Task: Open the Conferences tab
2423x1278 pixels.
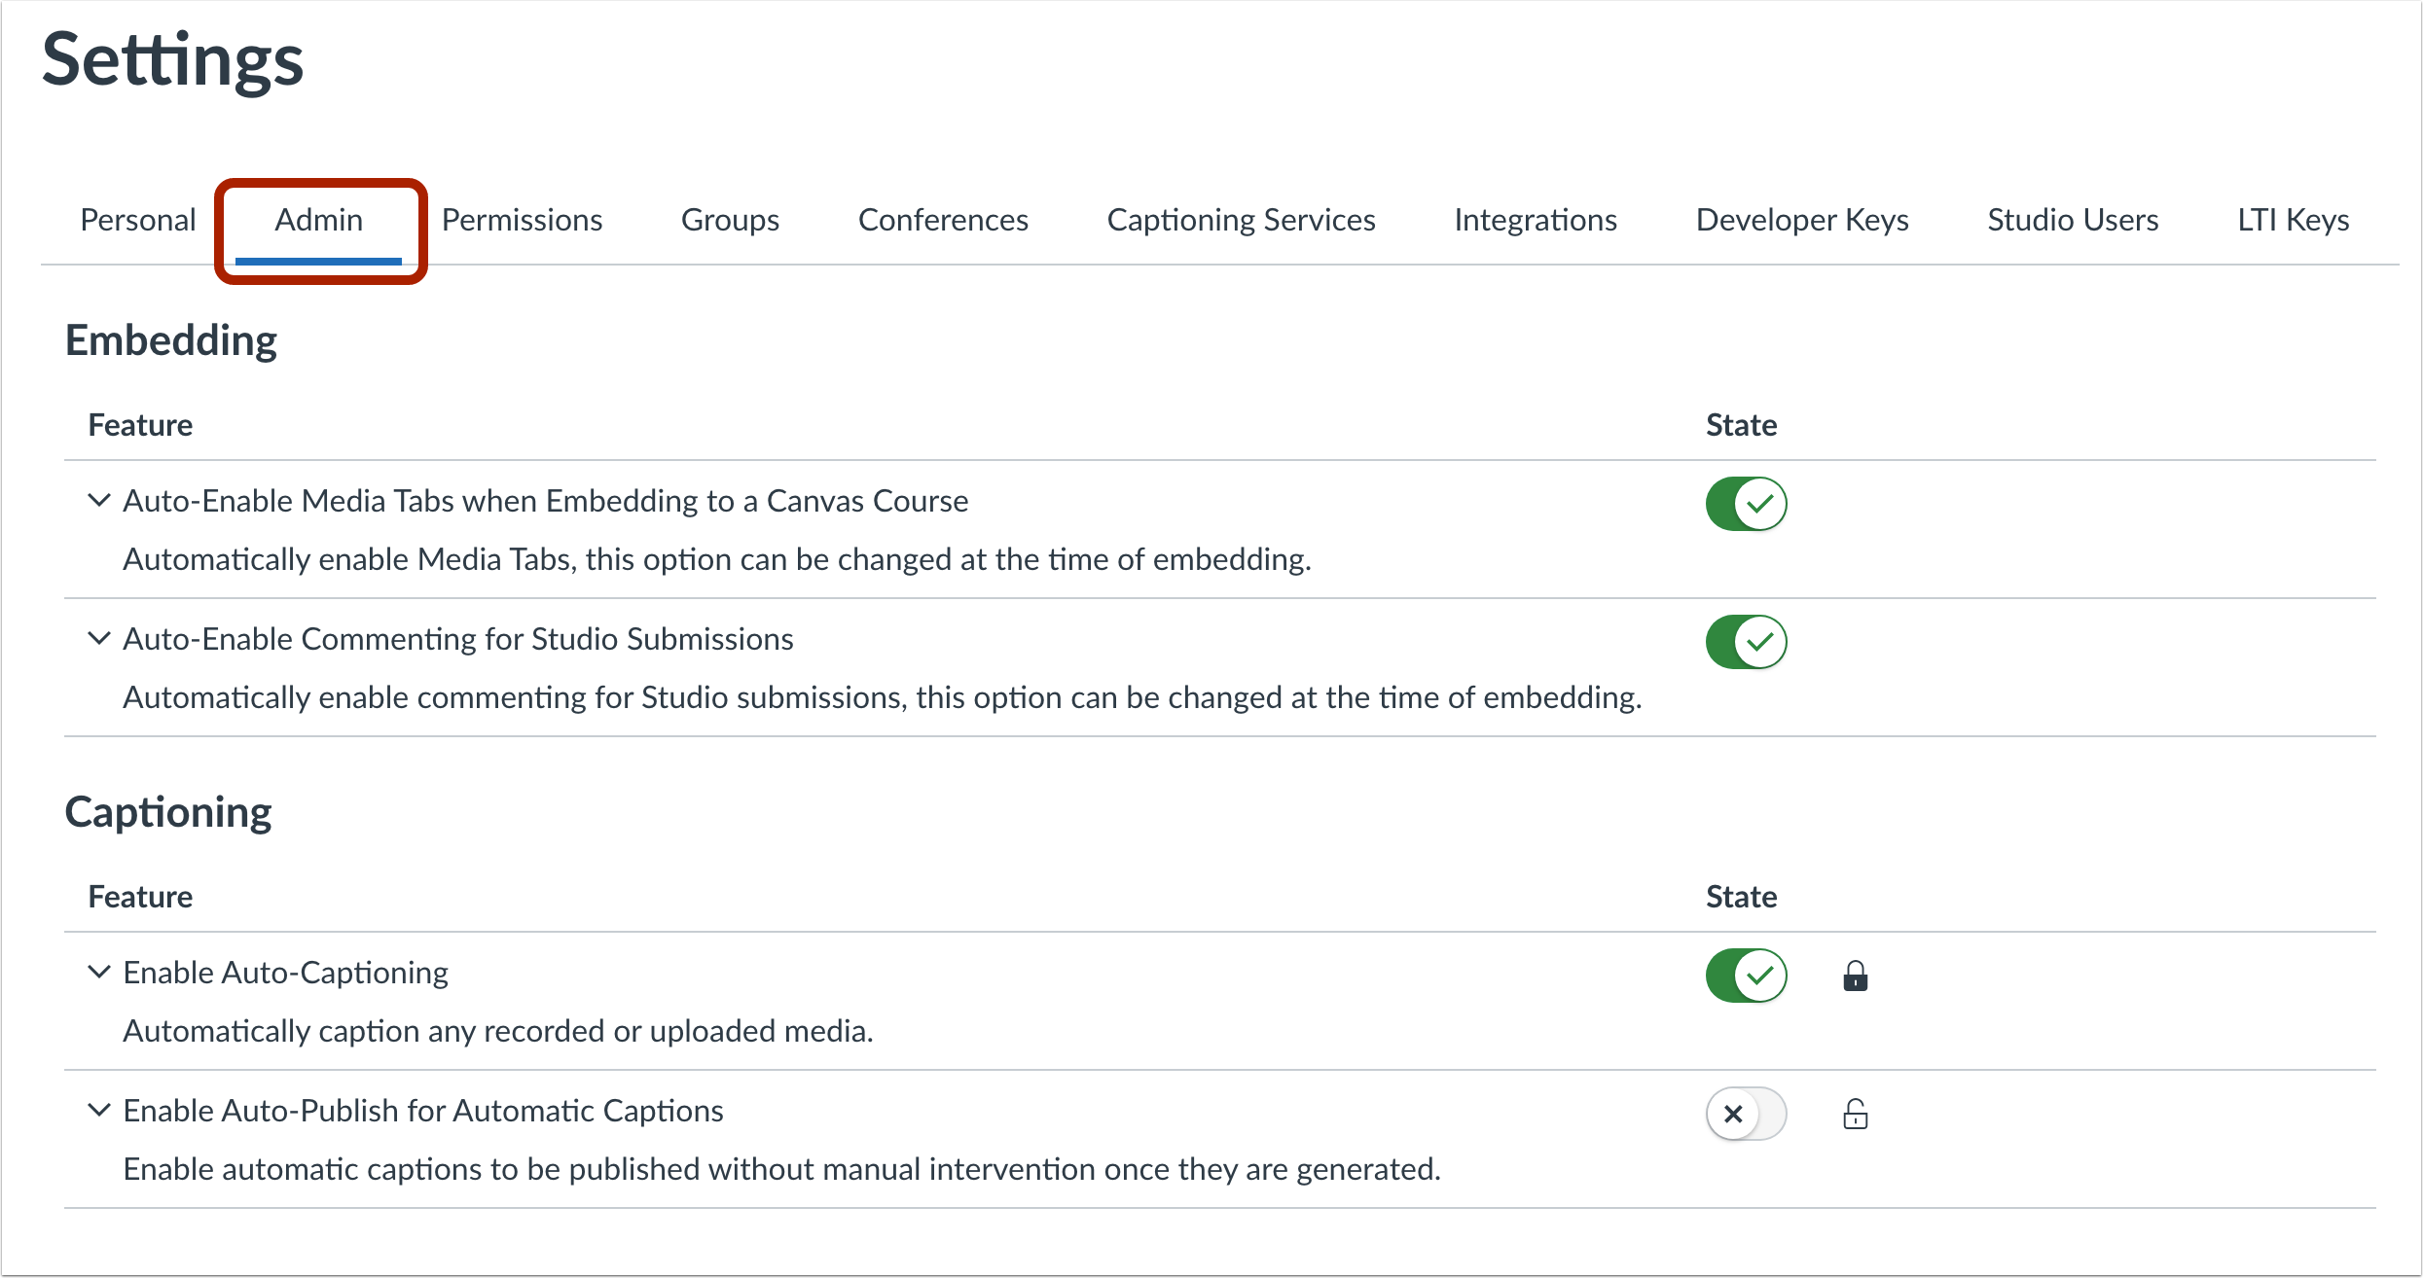Action: tap(942, 221)
